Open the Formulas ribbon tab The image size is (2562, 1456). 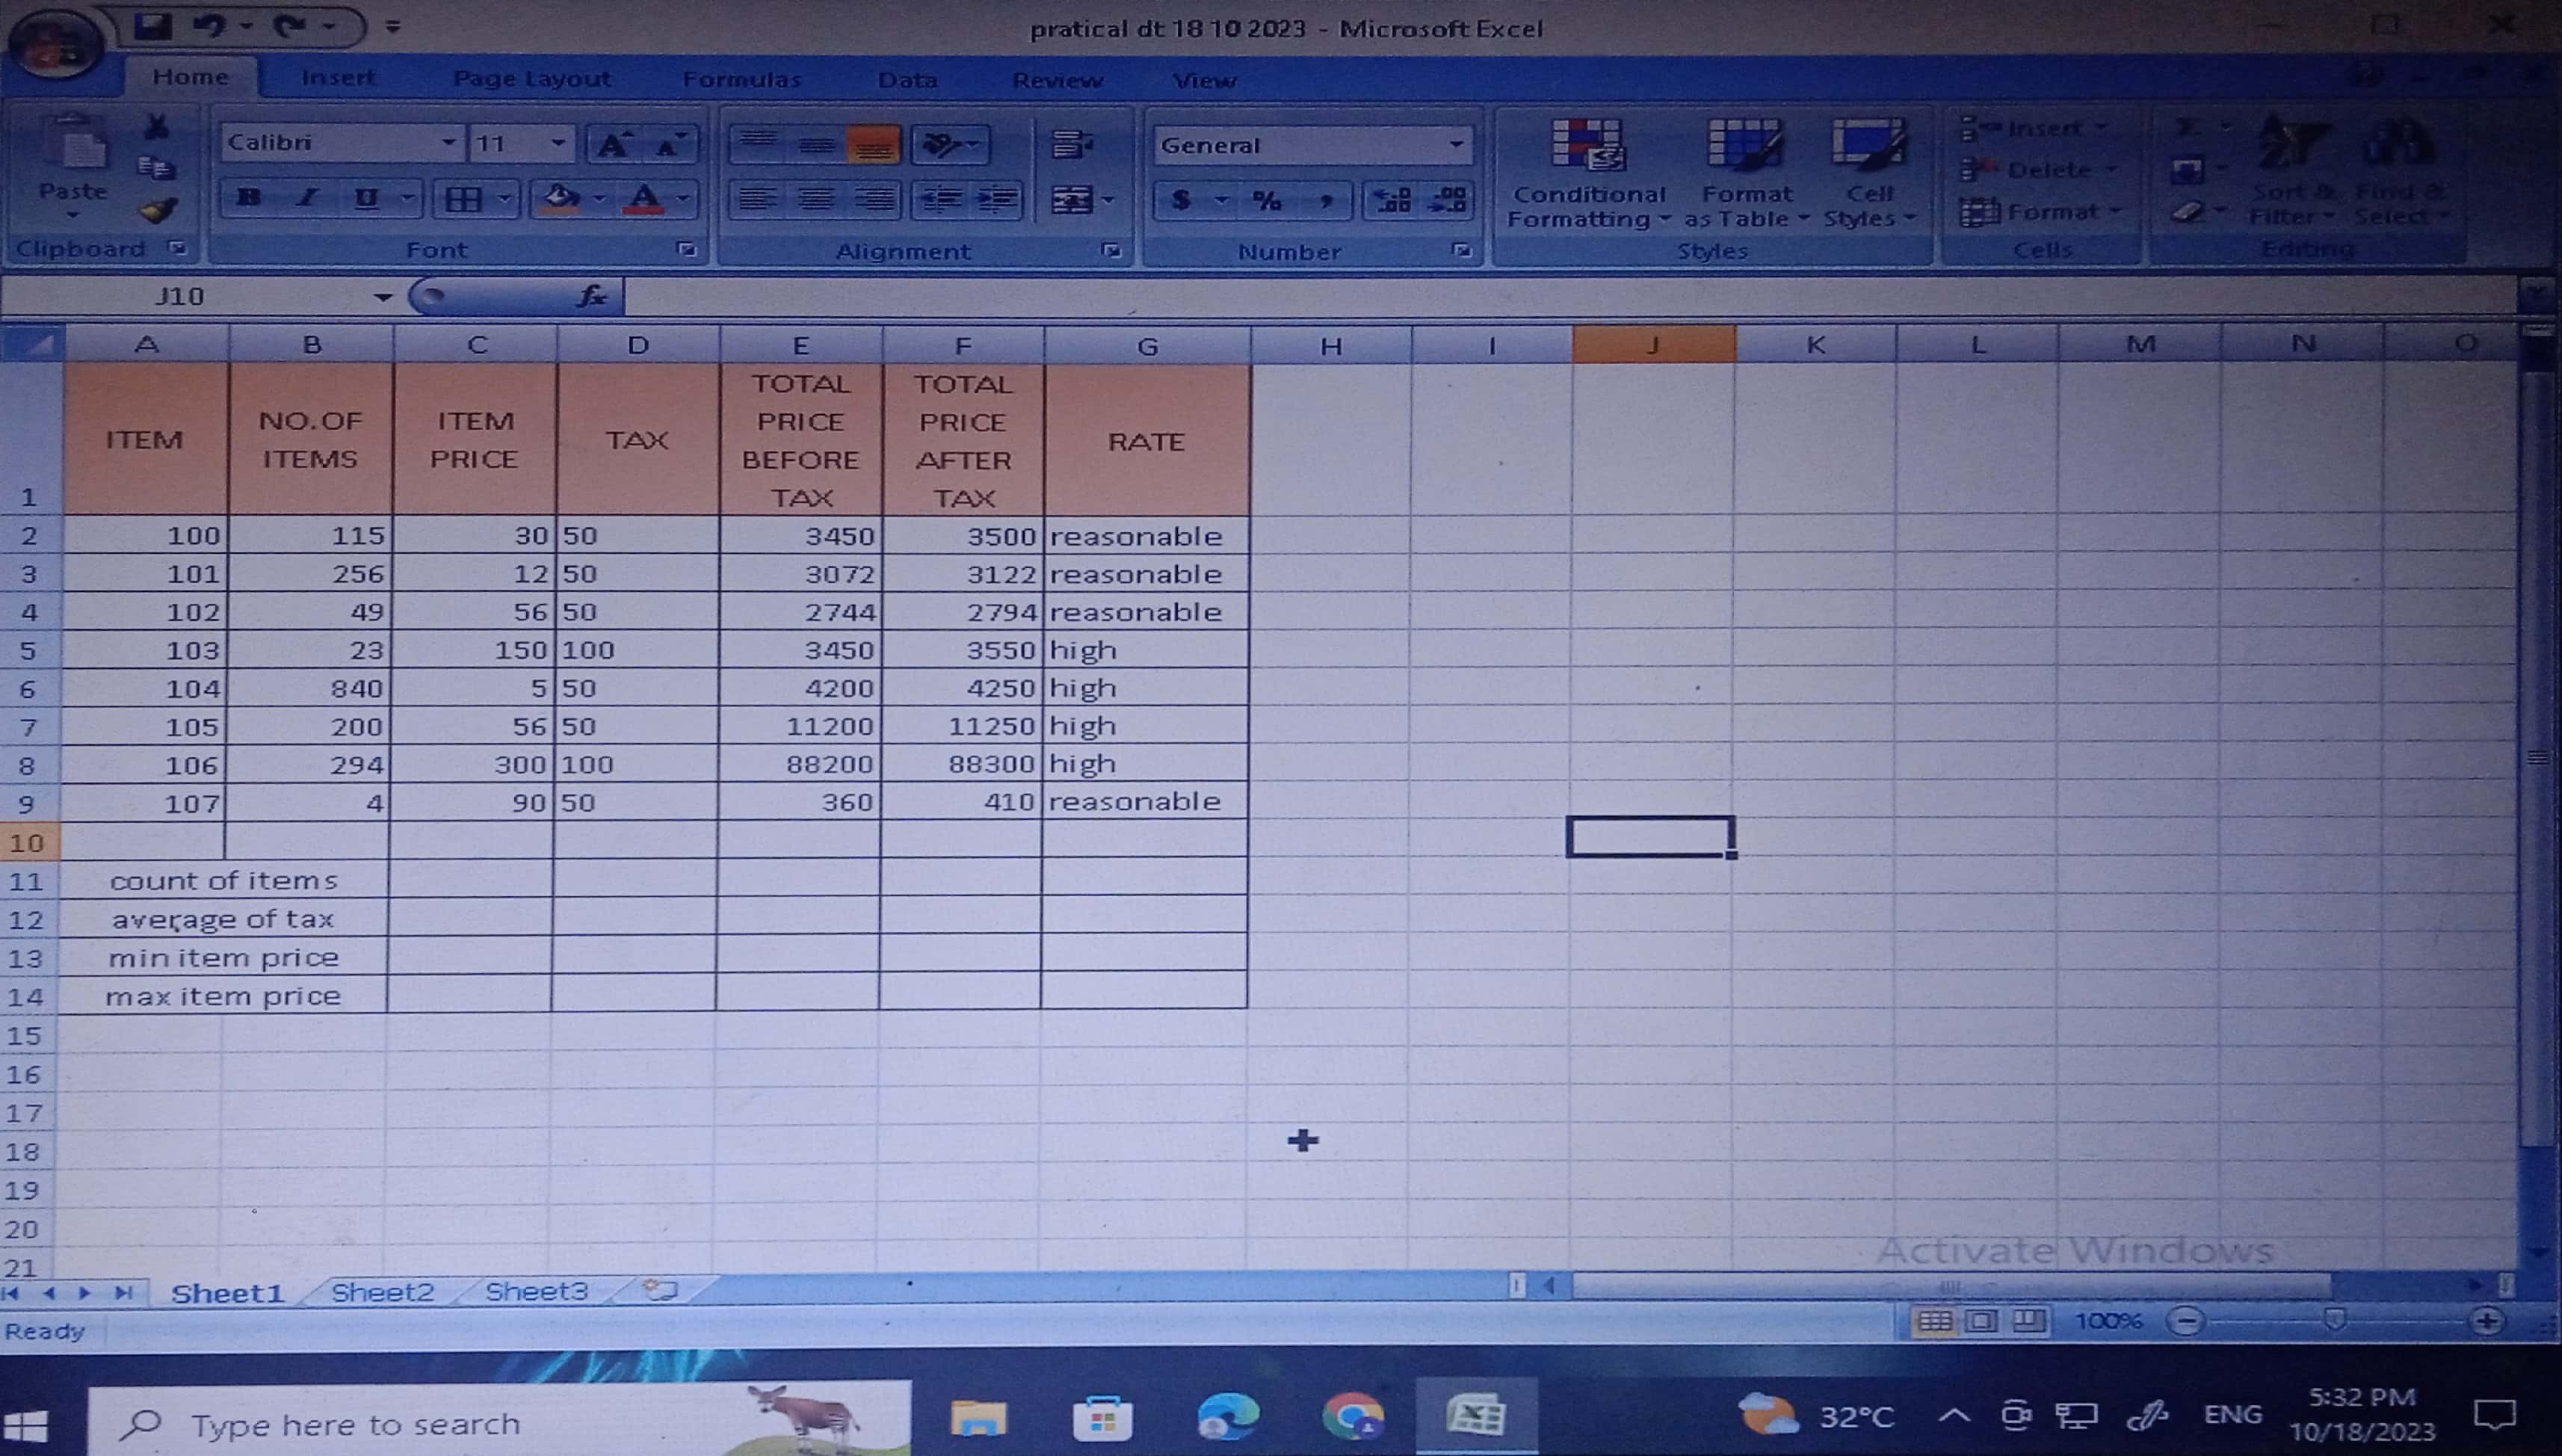(x=741, y=79)
